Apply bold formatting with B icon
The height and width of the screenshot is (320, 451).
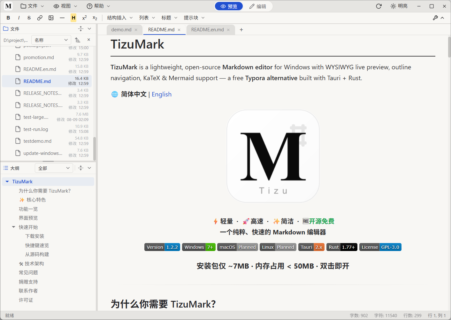[x=8, y=18]
